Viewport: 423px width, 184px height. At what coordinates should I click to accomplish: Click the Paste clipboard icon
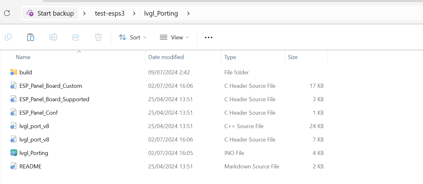pos(31,37)
